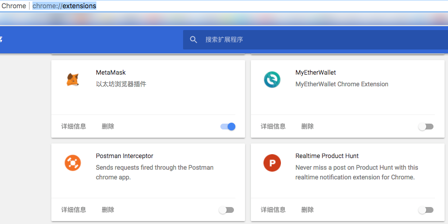Click the MyEtherWallet extension title

point(316,73)
